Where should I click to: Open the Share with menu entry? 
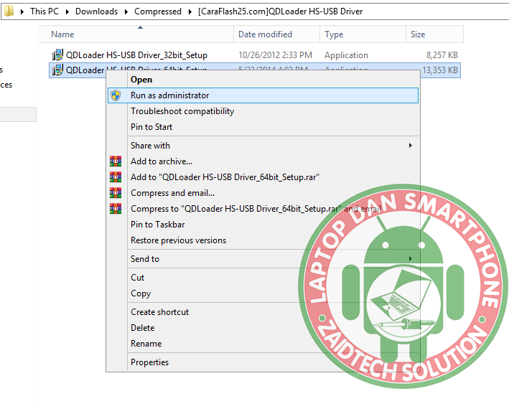(263, 146)
